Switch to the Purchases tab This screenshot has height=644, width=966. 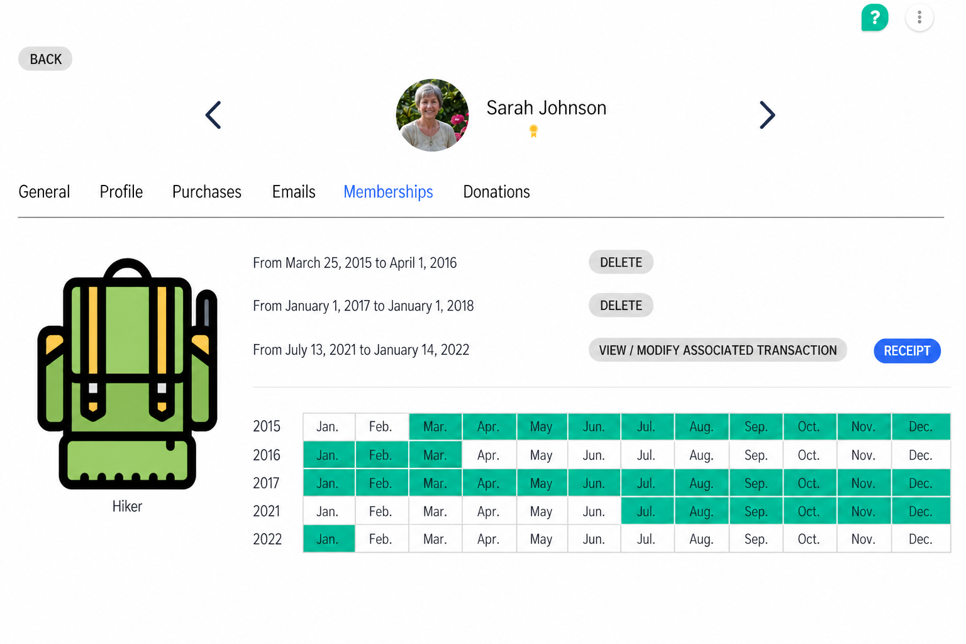tap(207, 192)
